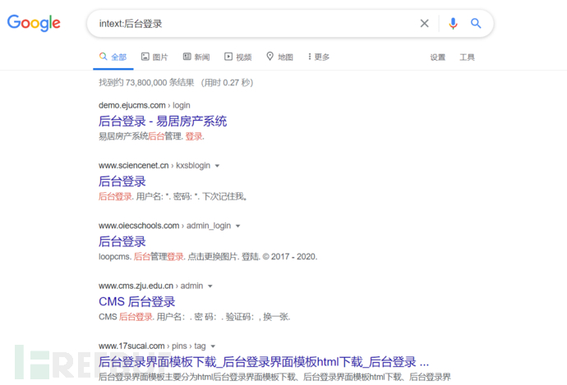Image resolution: width=567 pixels, height=385 pixels.
Task: Click the URL www.sciencenet.cn › kxsblogin
Action: click(x=154, y=166)
